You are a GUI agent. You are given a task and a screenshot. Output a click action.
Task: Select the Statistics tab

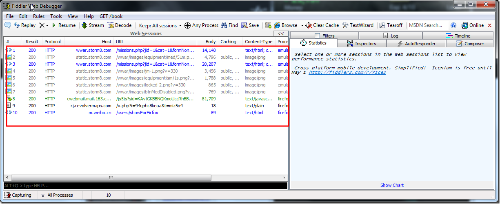(x=314, y=43)
